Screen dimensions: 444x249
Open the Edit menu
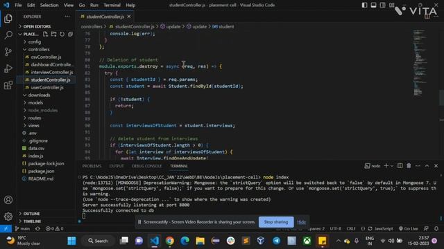[31, 5]
